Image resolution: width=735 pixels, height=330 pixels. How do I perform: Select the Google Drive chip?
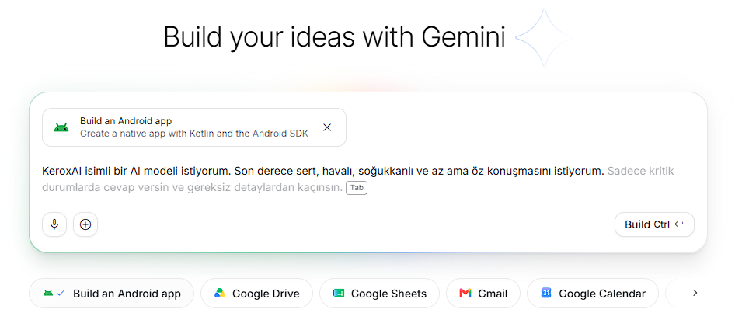click(256, 294)
